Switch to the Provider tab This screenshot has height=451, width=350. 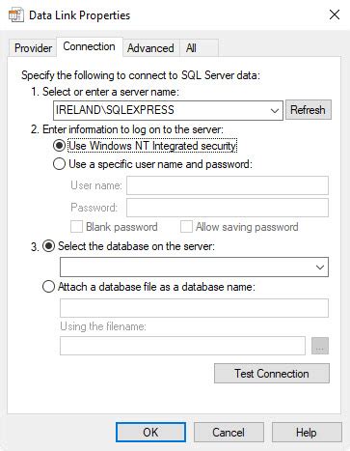33,48
